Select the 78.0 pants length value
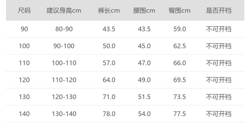The height and width of the screenshot is (136, 250). coord(109,114)
